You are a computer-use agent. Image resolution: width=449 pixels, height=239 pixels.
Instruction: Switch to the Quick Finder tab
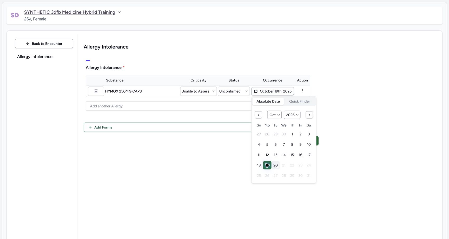[x=300, y=101]
